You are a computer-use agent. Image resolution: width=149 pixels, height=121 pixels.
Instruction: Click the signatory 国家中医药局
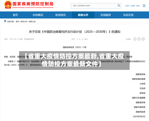pos(139,107)
